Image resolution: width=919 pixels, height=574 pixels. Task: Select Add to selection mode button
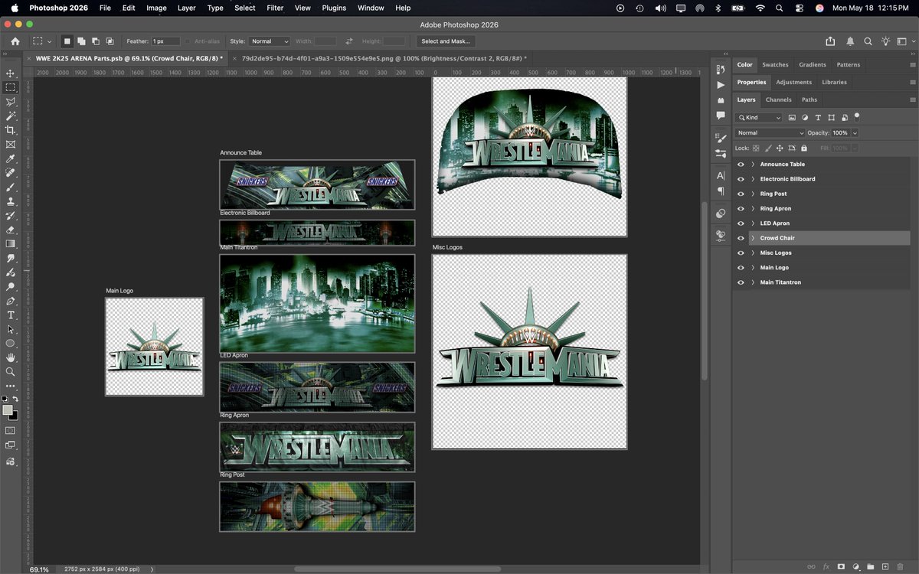[x=81, y=41]
